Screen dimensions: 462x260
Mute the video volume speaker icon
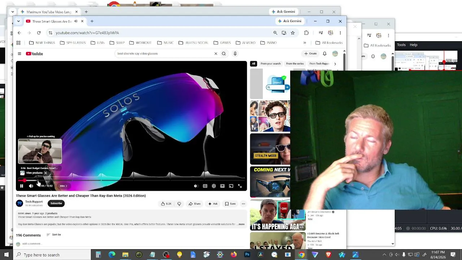(31, 186)
